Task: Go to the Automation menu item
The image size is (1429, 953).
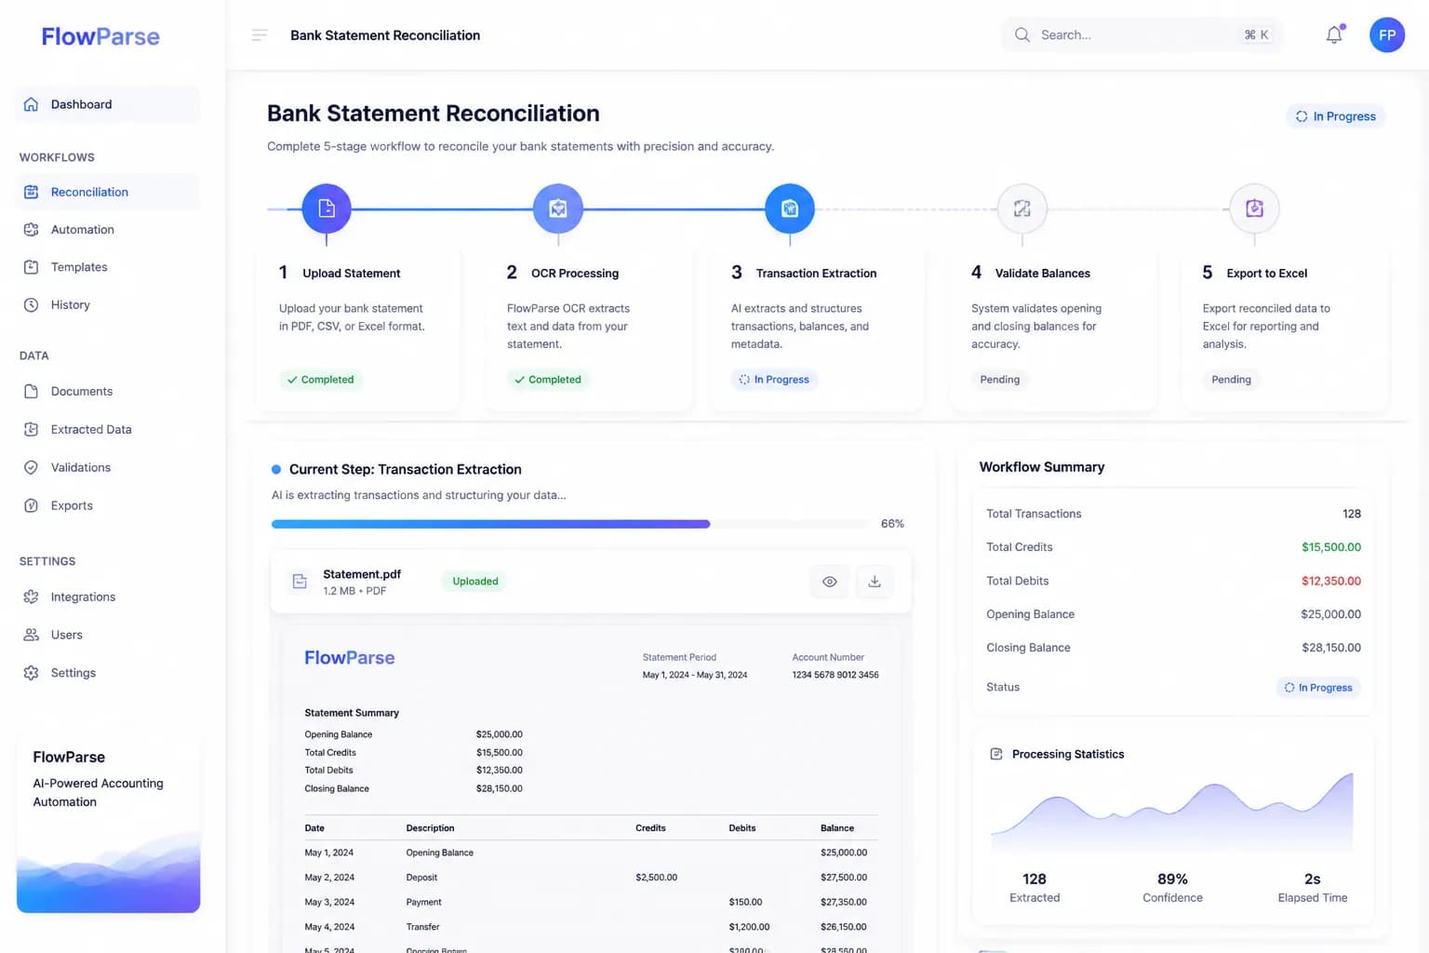Action: (x=107, y=230)
